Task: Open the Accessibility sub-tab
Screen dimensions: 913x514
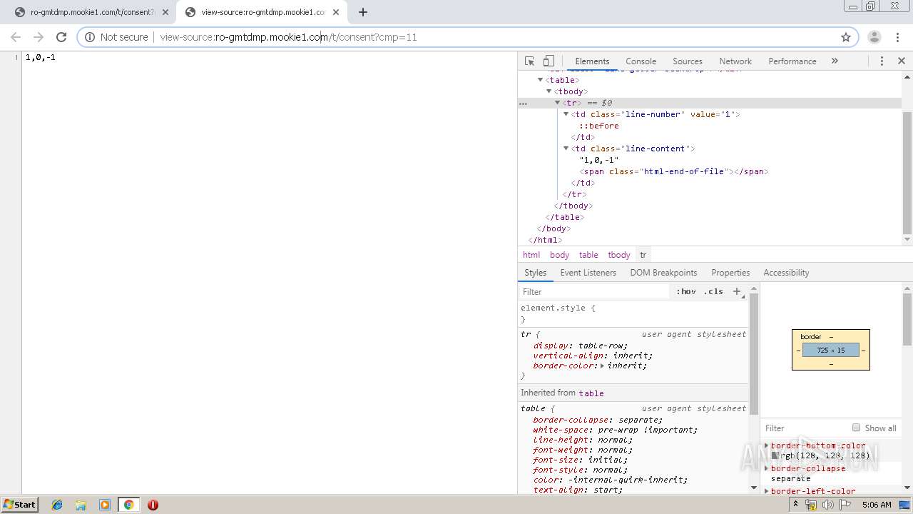Action: click(x=786, y=273)
